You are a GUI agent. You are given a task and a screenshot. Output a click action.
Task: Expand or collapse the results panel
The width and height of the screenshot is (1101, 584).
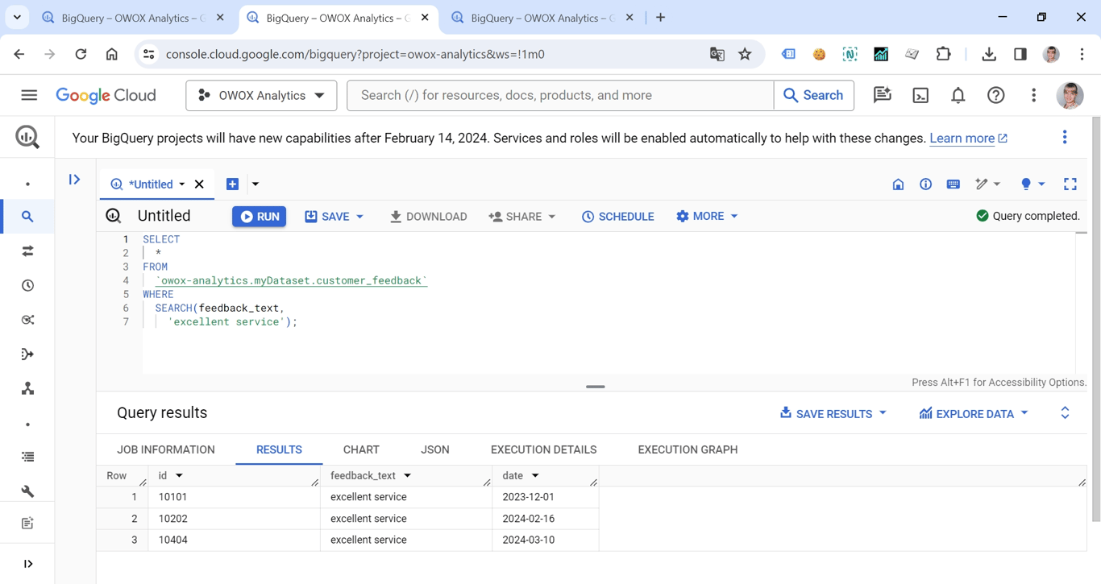pos(1065,413)
